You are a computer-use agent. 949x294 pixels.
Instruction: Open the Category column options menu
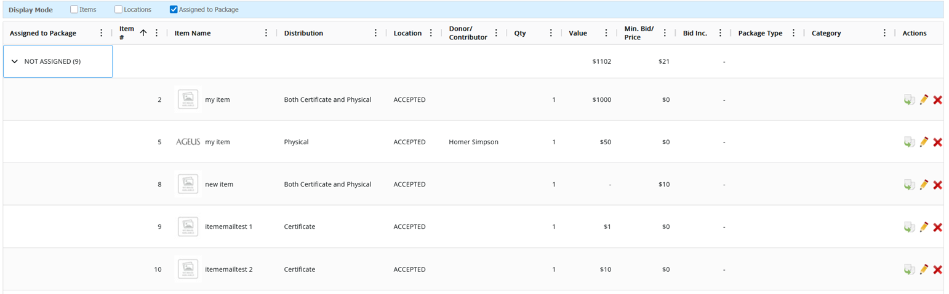pos(884,33)
